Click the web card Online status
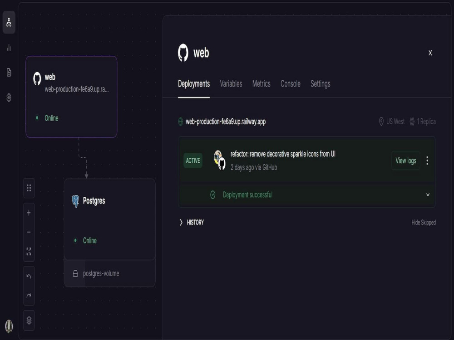Screen dimensions: 454x340 click(x=51, y=118)
